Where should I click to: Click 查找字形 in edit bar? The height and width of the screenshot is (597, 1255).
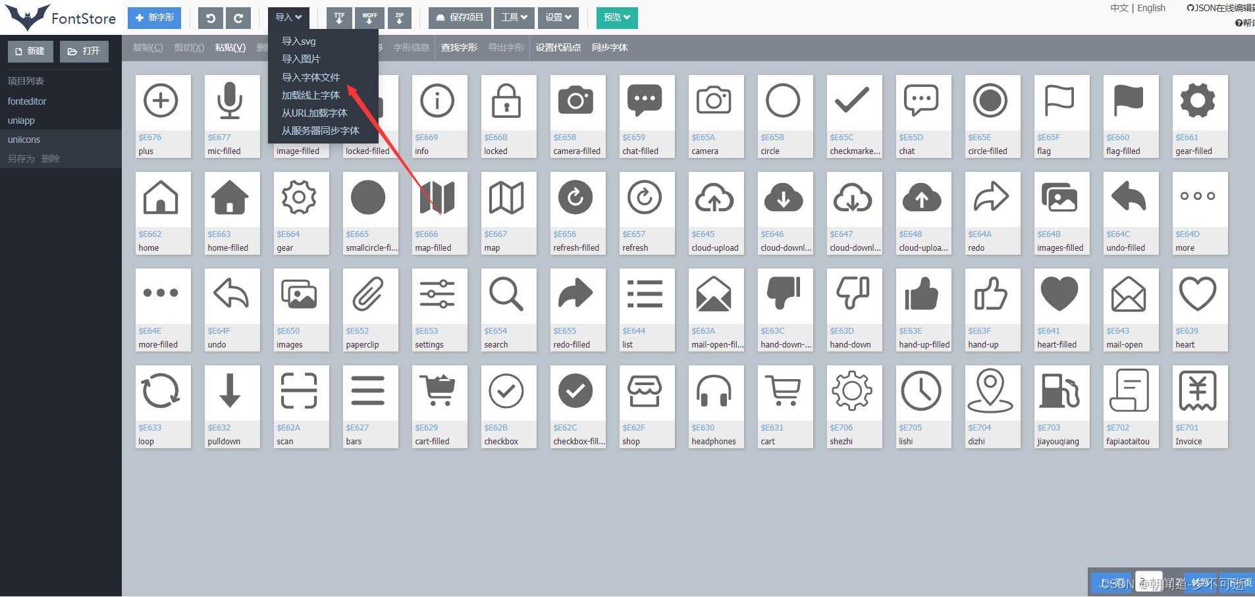tap(459, 47)
